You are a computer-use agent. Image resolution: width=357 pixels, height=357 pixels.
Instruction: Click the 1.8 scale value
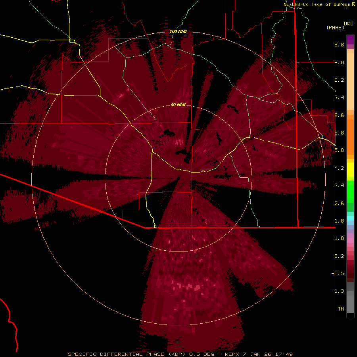tap(339, 221)
